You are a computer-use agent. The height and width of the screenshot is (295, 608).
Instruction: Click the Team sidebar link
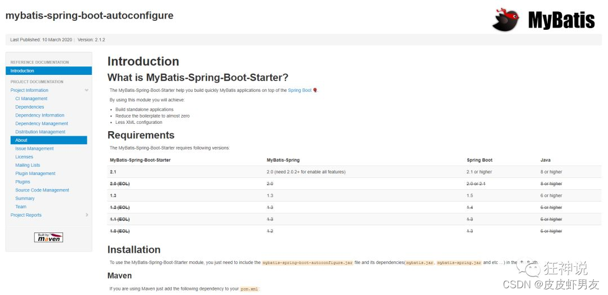[21, 207]
